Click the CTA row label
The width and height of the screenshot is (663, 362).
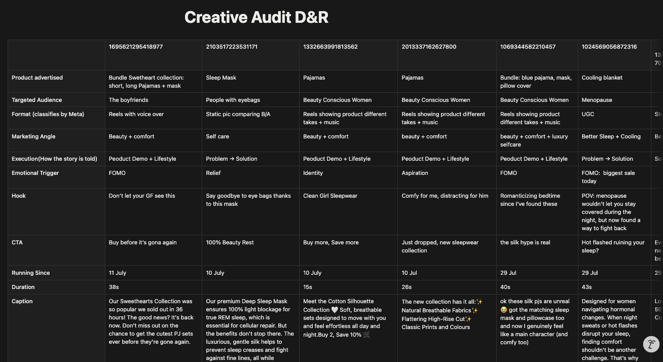point(17,242)
